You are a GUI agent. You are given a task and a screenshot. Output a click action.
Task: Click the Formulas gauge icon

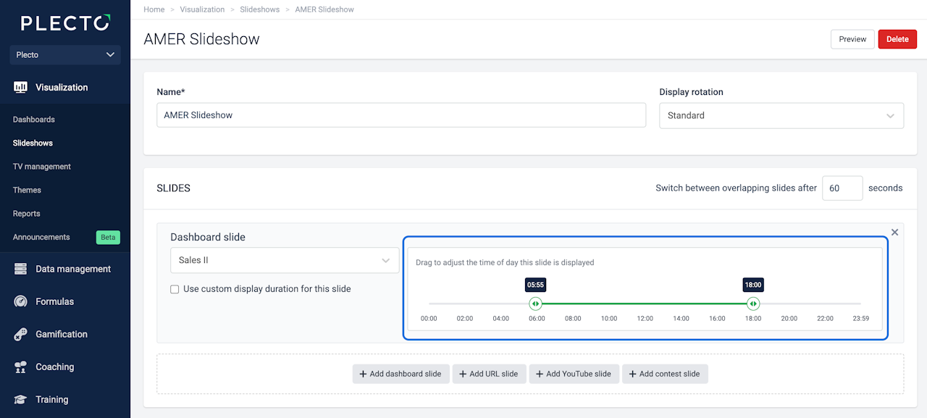tap(20, 301)
